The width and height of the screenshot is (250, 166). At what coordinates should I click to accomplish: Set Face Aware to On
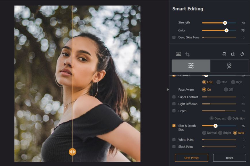204,90
